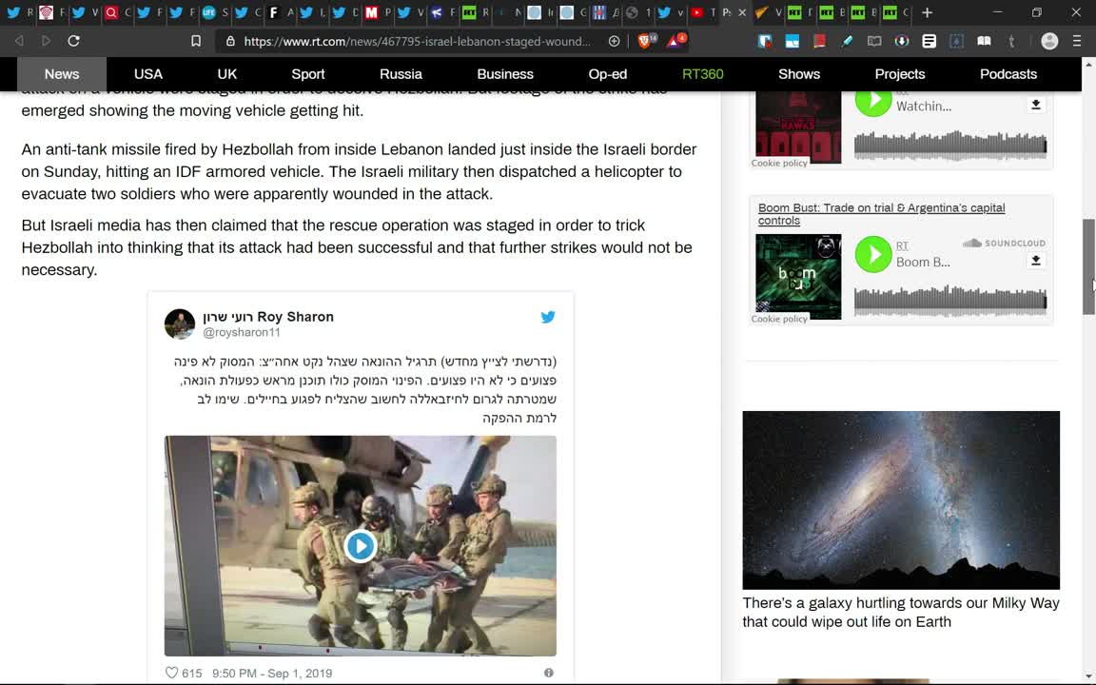The height and width of the screenshot is (685, 1096).
Task: Open the Russia section
Action: [x=401, y=74]
